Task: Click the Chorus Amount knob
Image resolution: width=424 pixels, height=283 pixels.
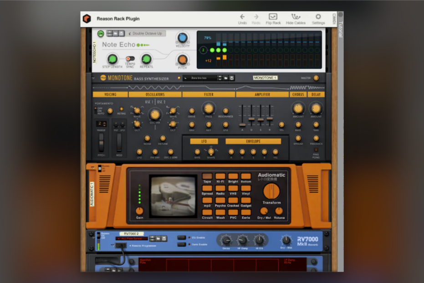Action: tap(298, 108)
